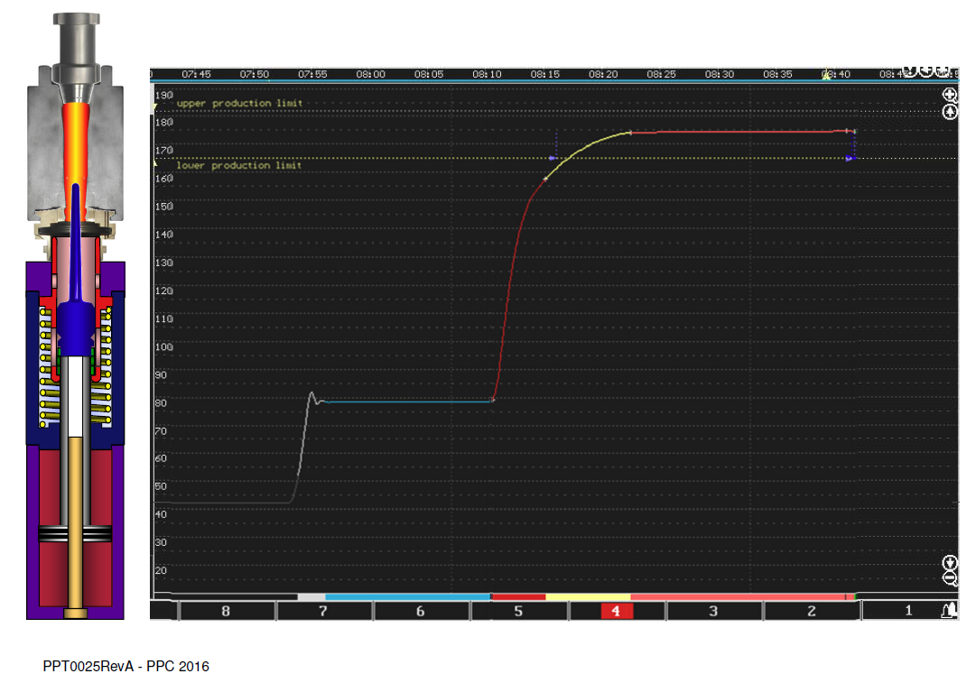Click the scroll down arrow icon
The width and height of the screenshot is (976, 683).
949,562
